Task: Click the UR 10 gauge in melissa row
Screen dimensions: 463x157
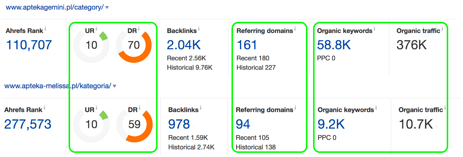Action: (x=91, y=124)
